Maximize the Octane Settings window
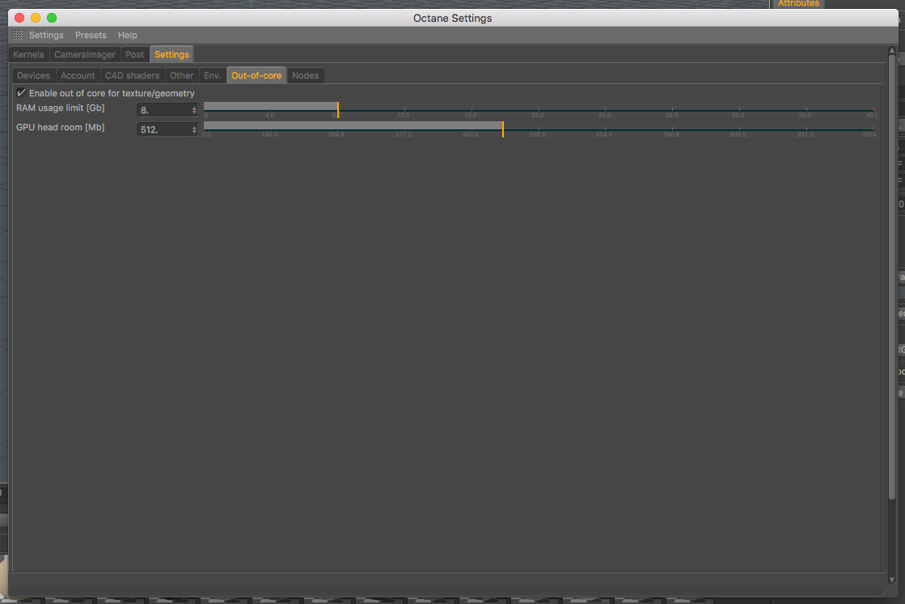This screenshot has width=905, height=604. pos(52,18)
